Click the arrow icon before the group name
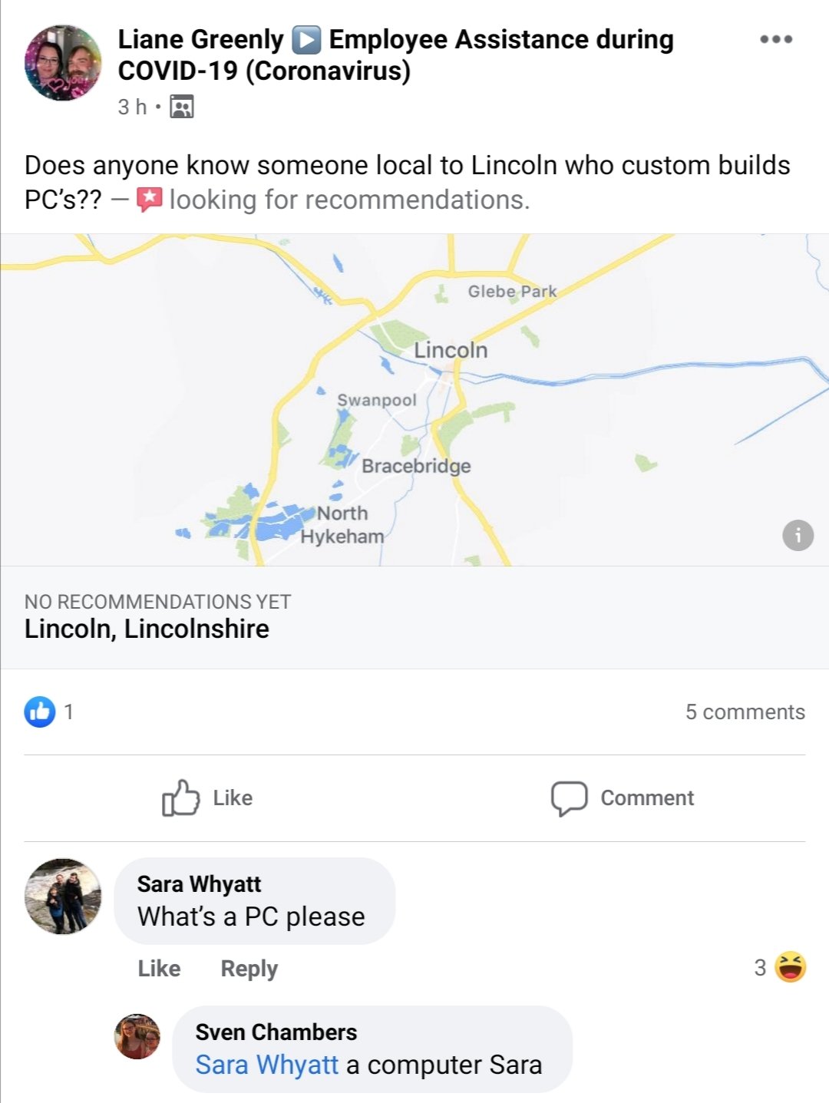The height and width of the screenshot is (1103, 829). coord(307,40)
